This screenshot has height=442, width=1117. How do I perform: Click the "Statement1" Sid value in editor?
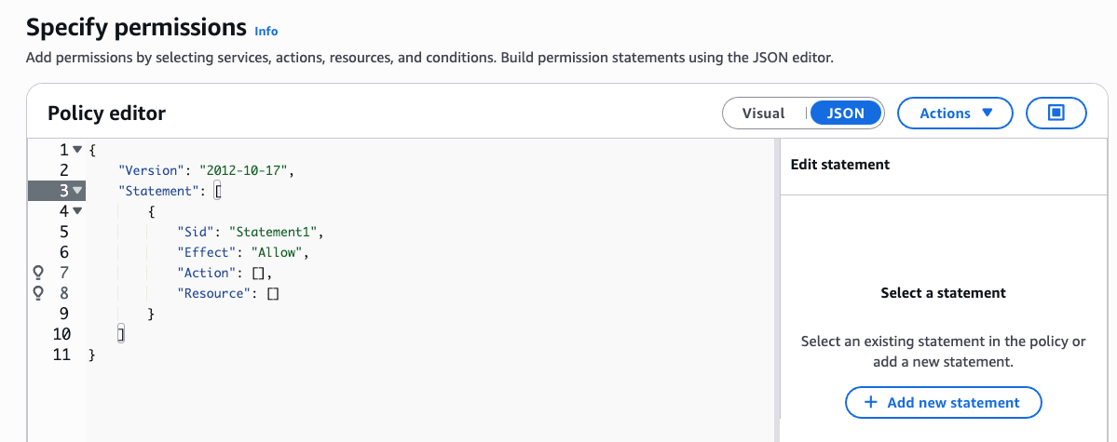pos(277,232)
